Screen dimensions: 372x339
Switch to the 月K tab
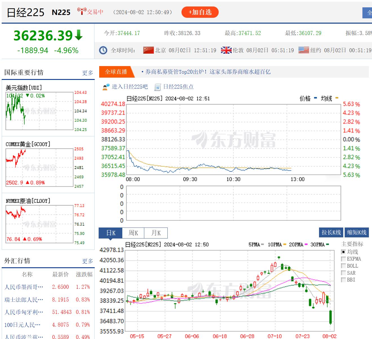tap(156, 233)
